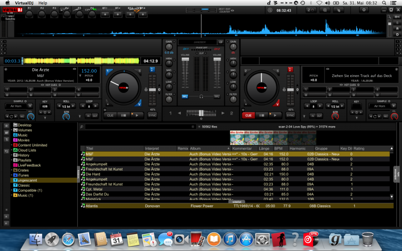Open Safari from the Dock
The height and width of the screenshot is (251, 402).
point(68,240)
